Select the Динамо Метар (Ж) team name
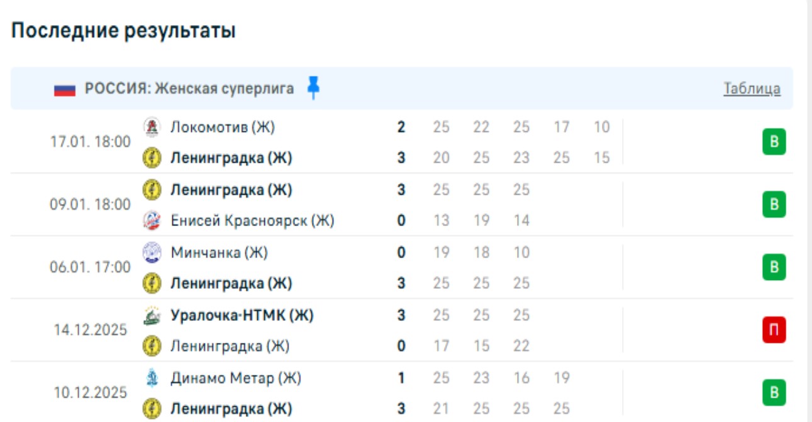 point(236,378)
